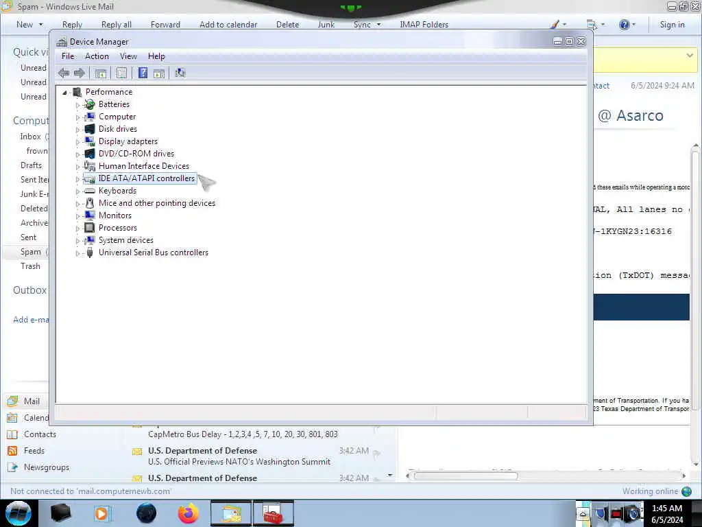
Task: Click the Display adapters device icon
Action: pos(90,141)
